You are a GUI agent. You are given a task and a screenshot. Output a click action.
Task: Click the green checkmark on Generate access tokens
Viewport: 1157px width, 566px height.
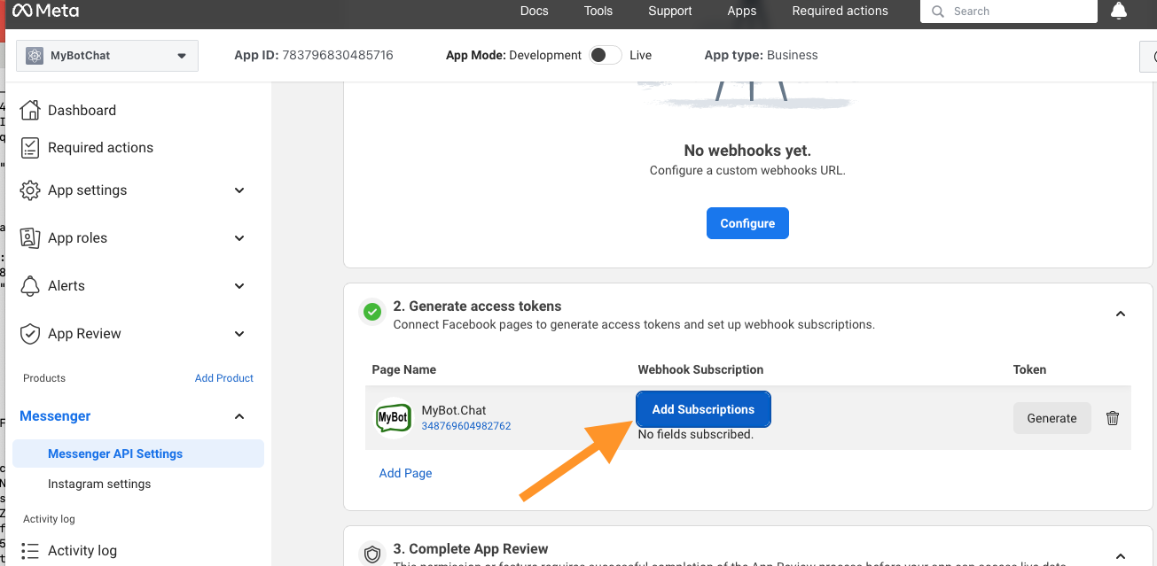[372, 312]
